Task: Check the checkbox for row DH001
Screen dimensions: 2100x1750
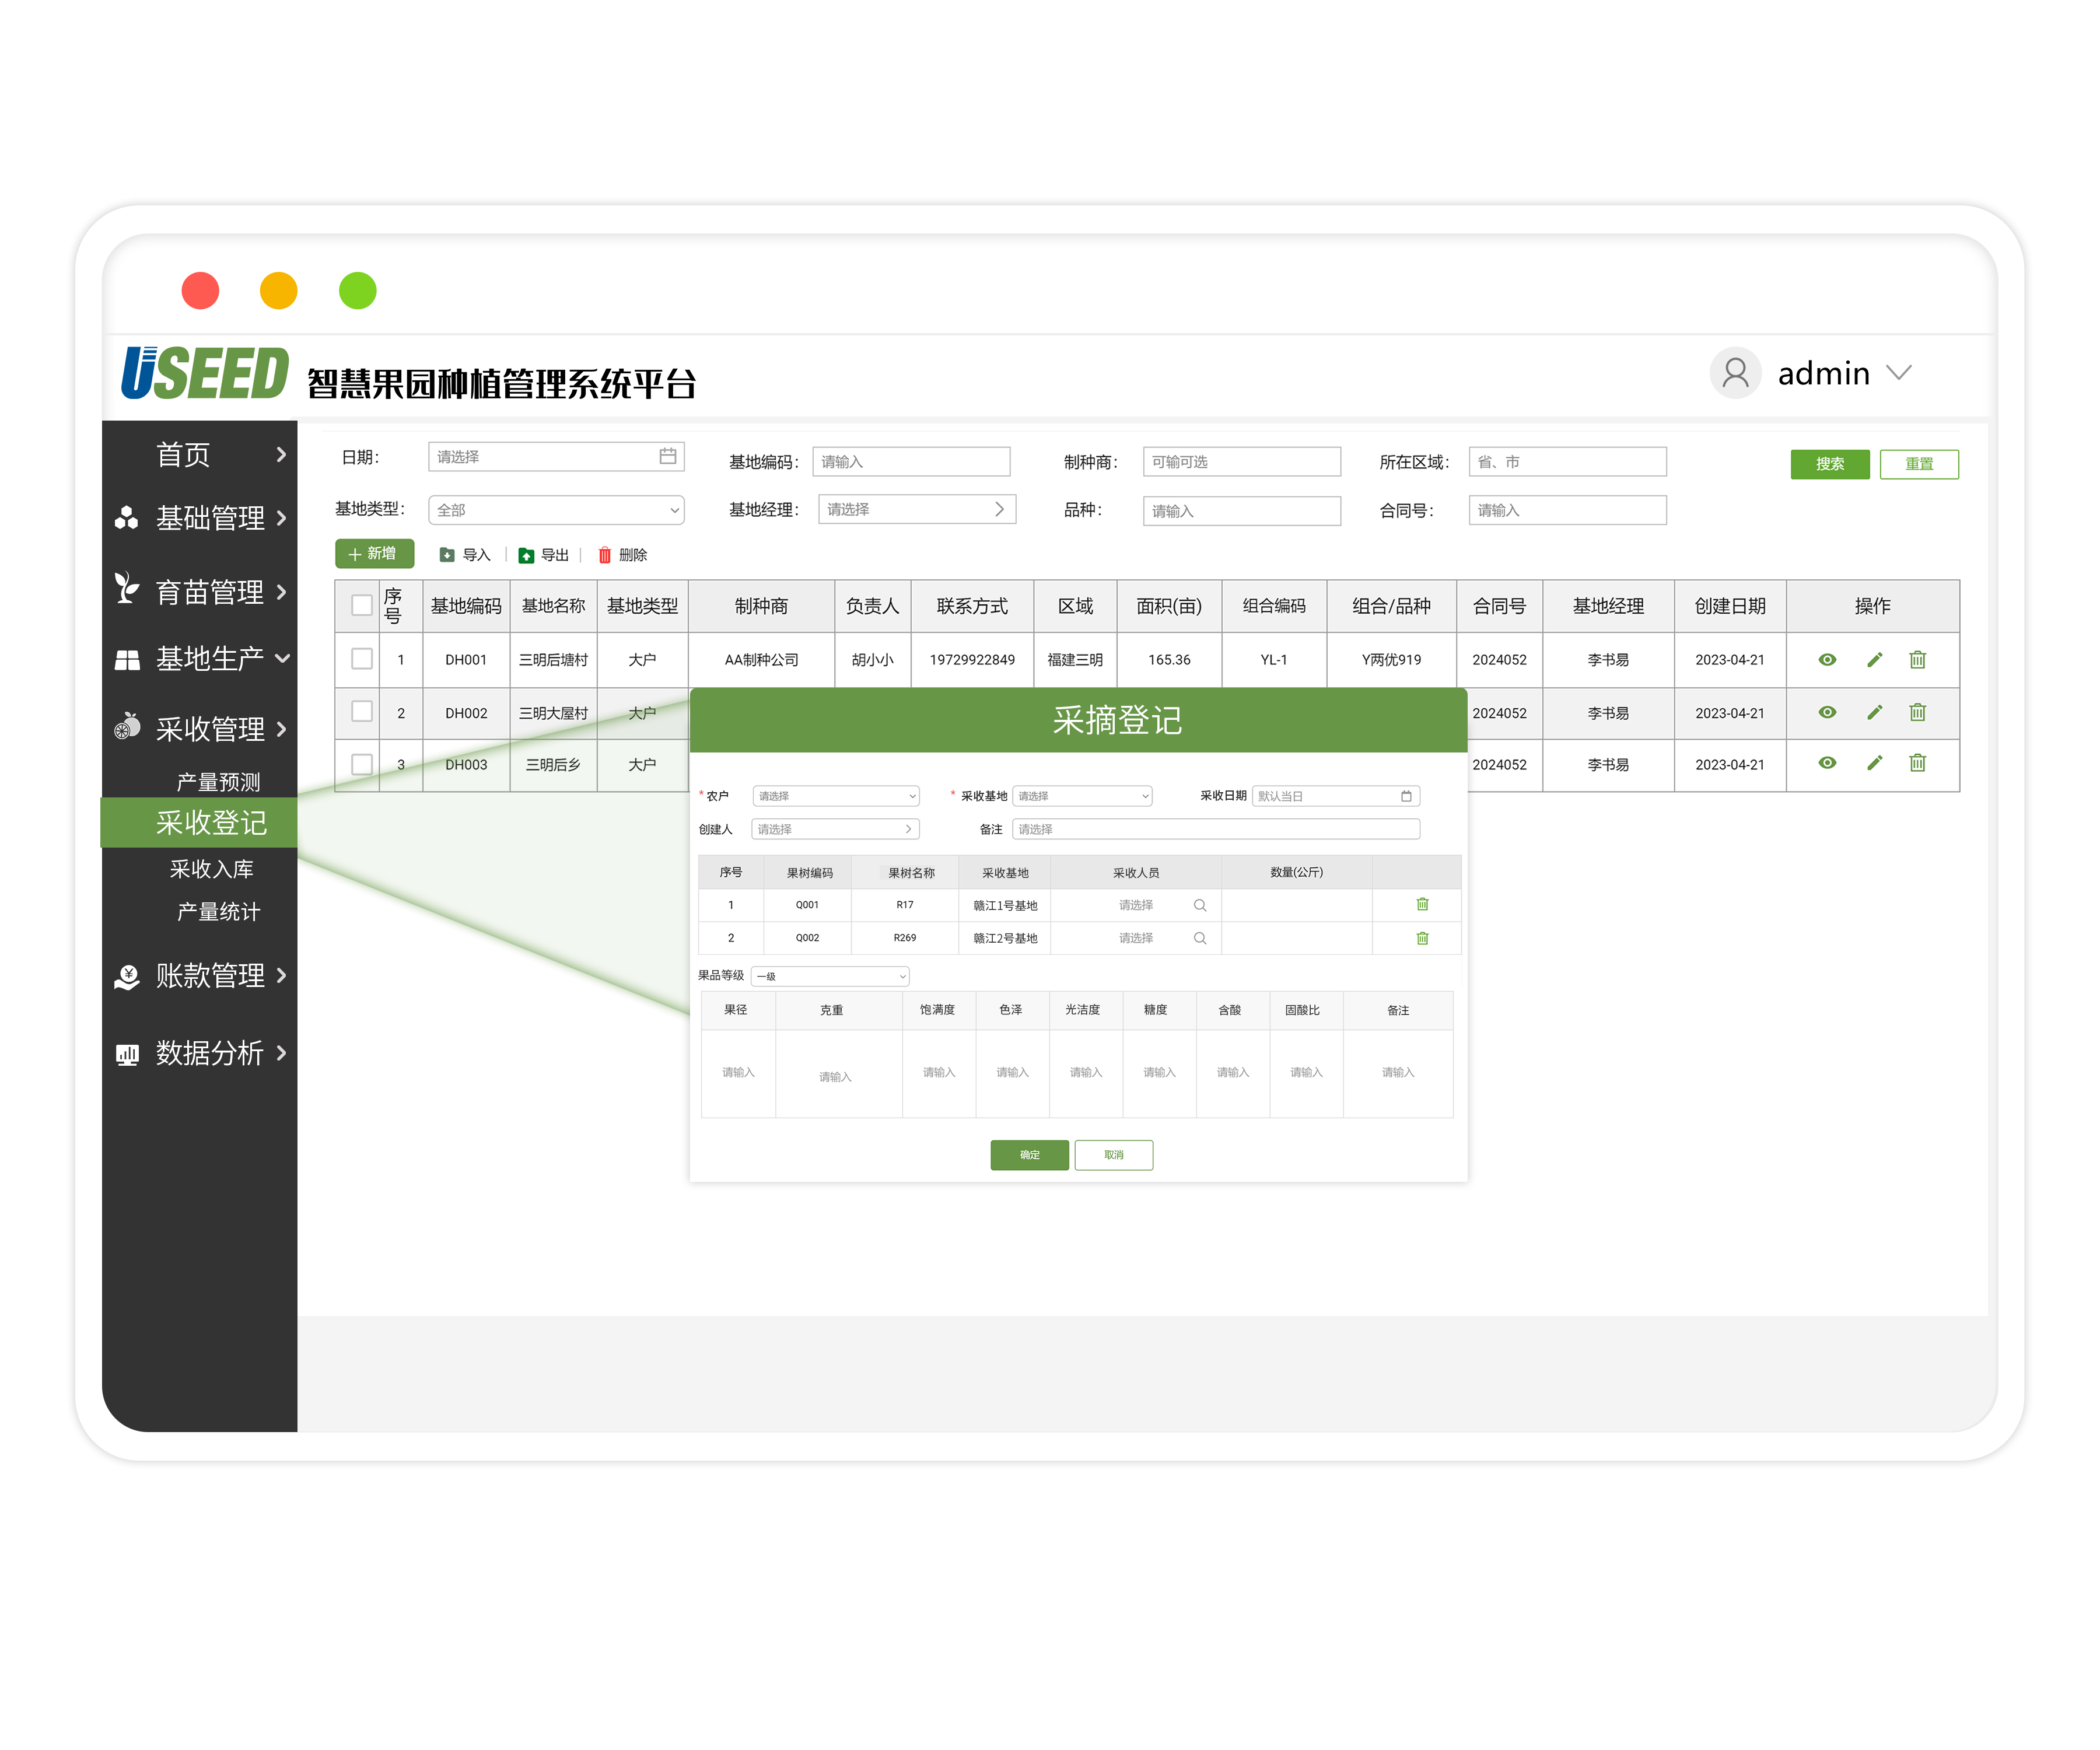Action: point(362,659)
